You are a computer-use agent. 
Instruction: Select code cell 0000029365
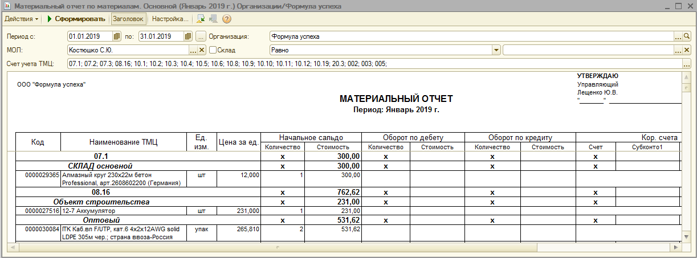point(38,178)
